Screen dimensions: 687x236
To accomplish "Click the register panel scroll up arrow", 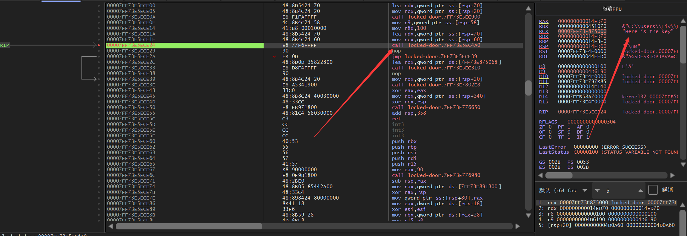I will click(x=683, y=21).
